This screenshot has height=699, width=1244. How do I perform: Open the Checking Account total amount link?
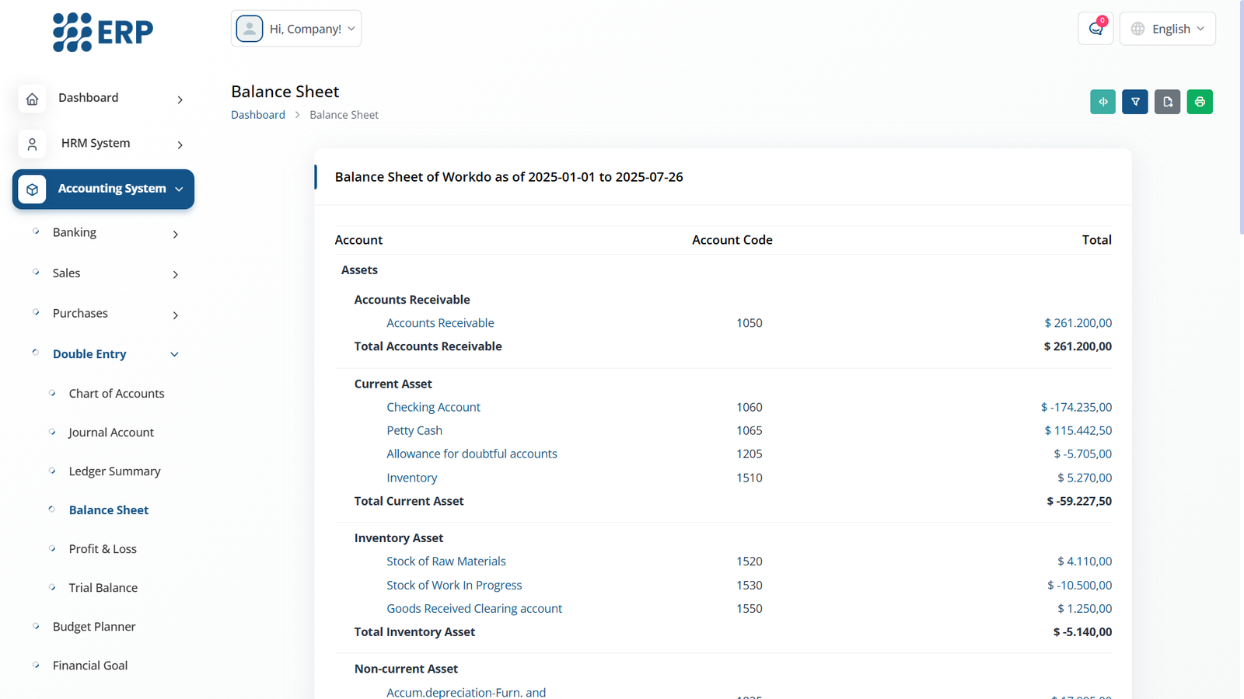point(1077,407)
